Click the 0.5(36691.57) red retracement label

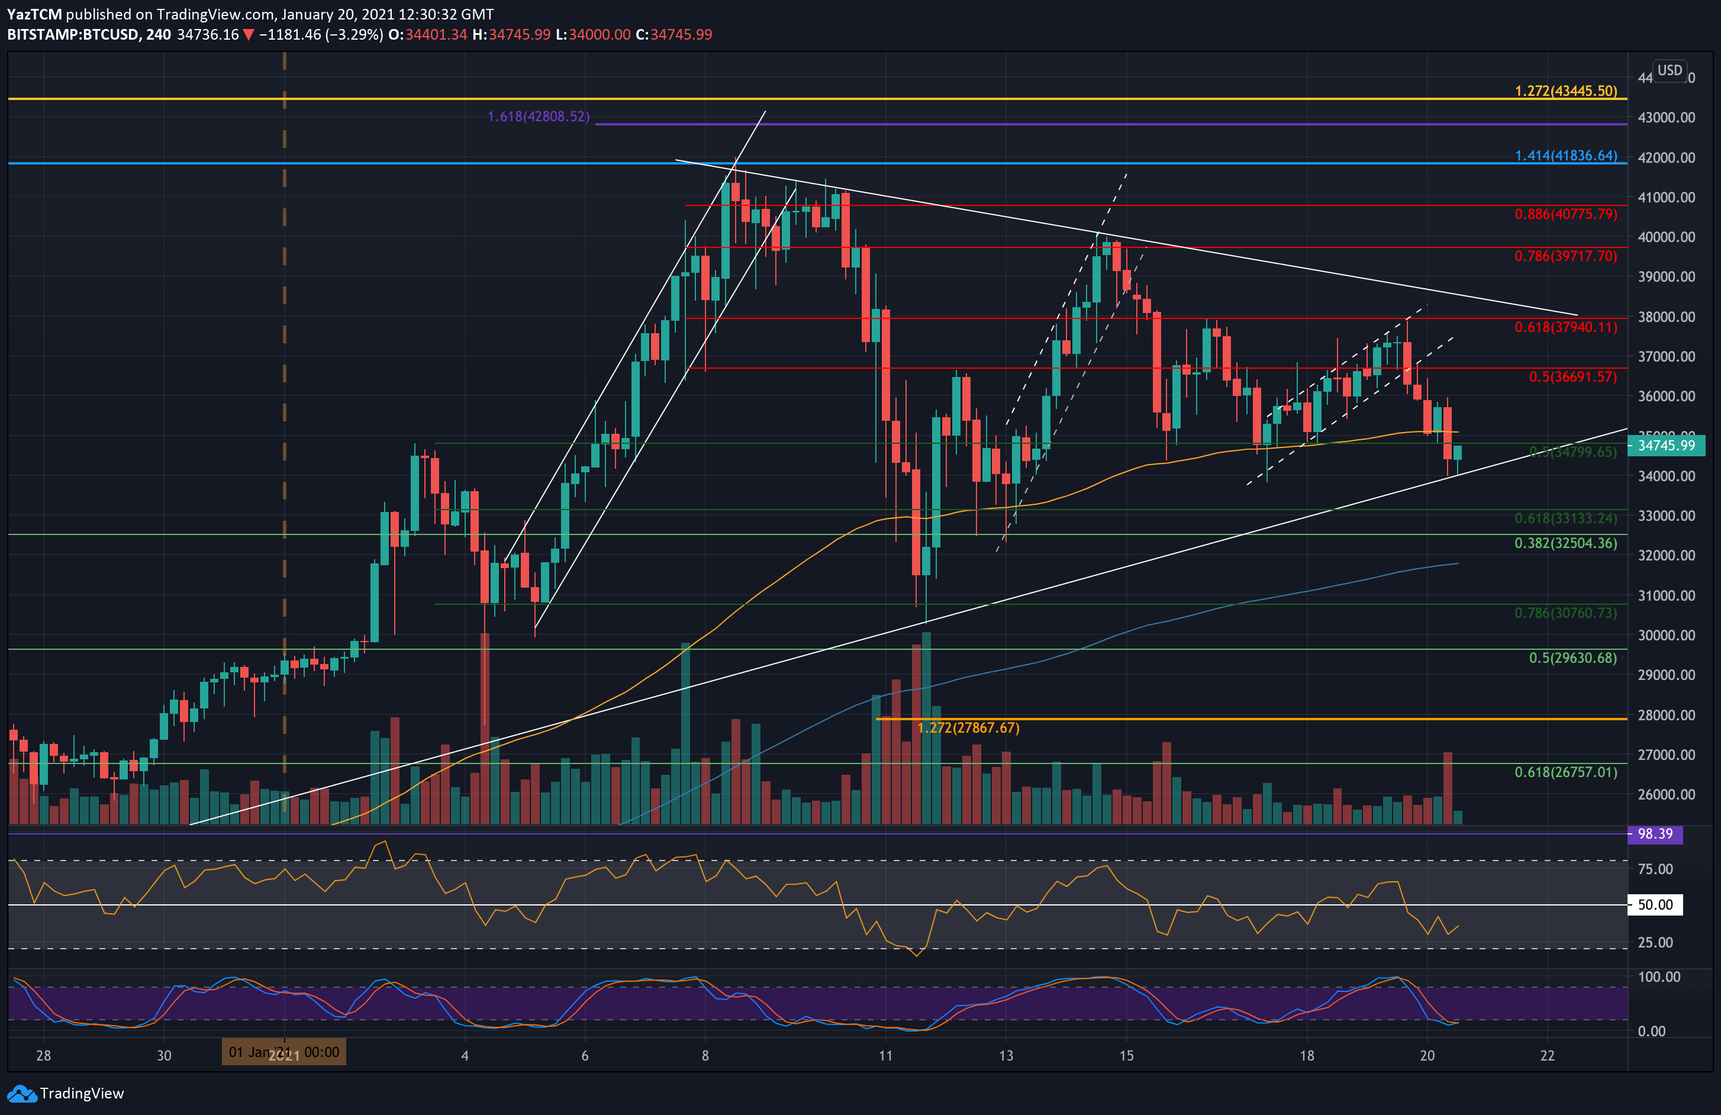pyautogui.click(x=1573, y=377)
